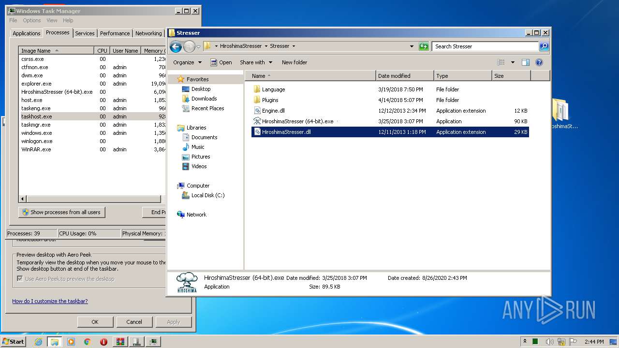
Task: Click the network status icon in system tray
Action: coord(562,341)
